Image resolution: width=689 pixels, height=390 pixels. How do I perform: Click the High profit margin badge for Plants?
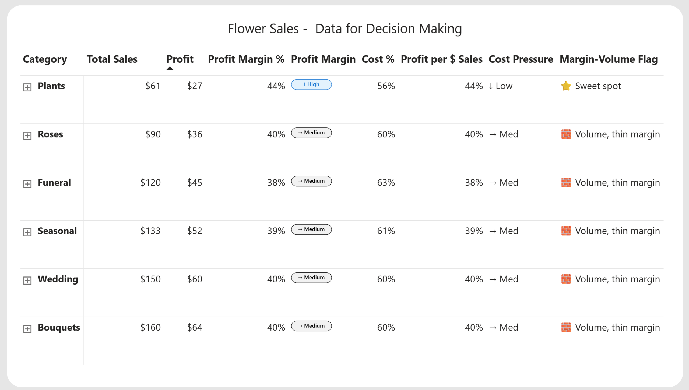[x=311, y=84]
